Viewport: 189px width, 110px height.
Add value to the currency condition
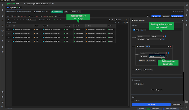[x=164, y=39]
